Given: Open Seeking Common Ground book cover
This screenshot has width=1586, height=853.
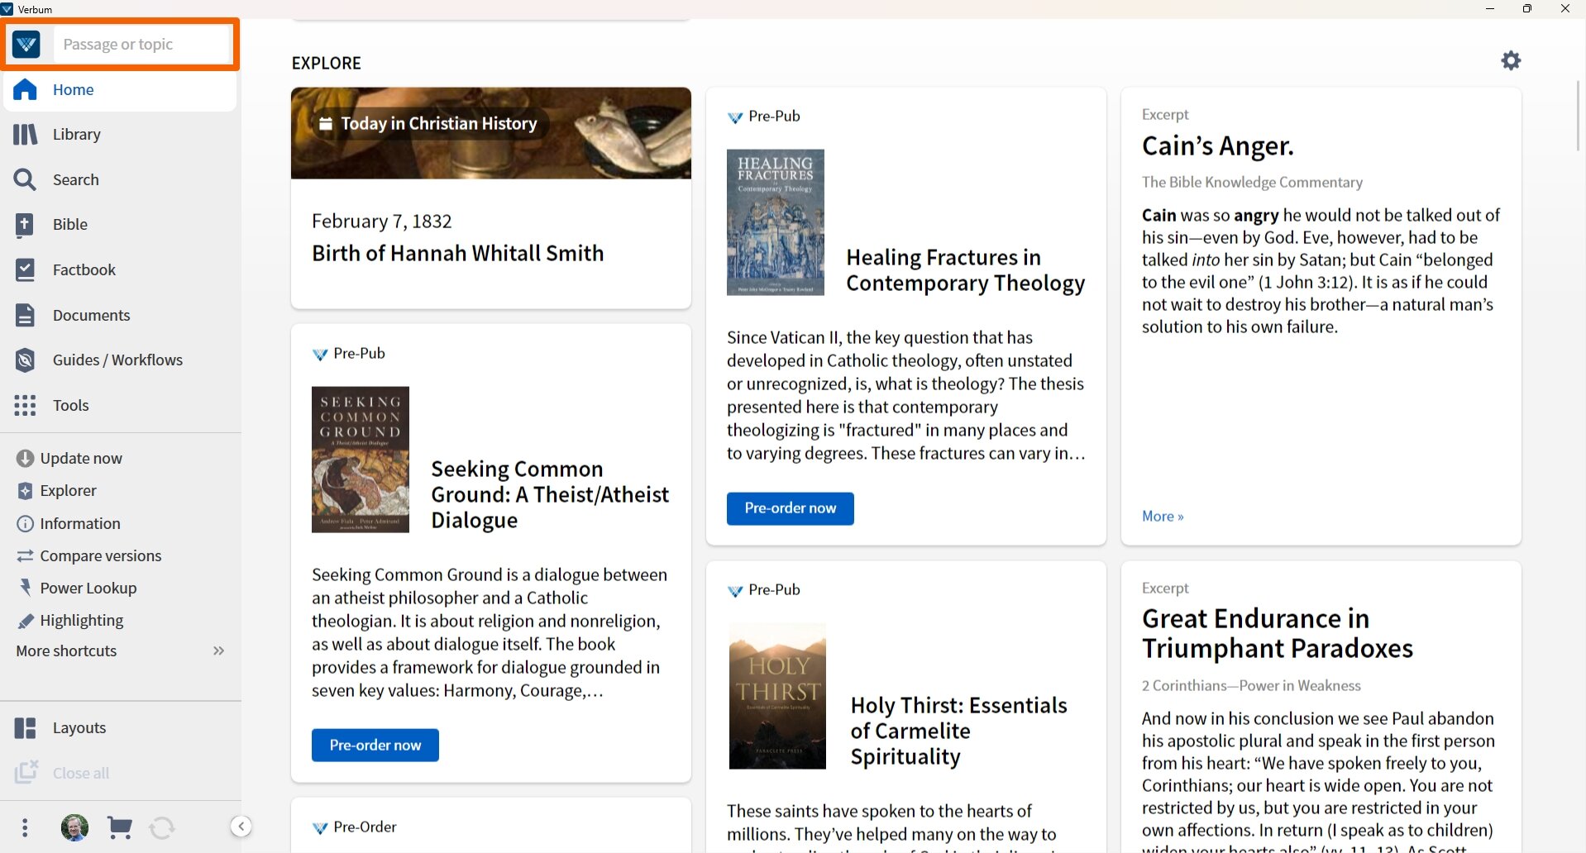Looking at the screenshot, I should point(361,460).
